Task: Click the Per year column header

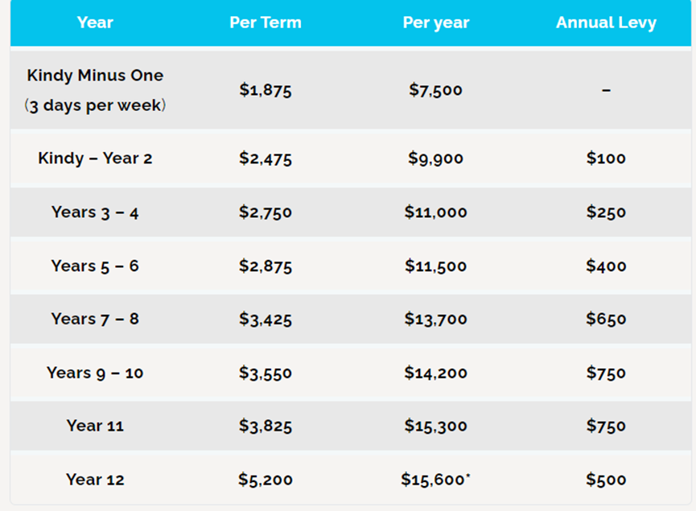Action: point(436,23)
